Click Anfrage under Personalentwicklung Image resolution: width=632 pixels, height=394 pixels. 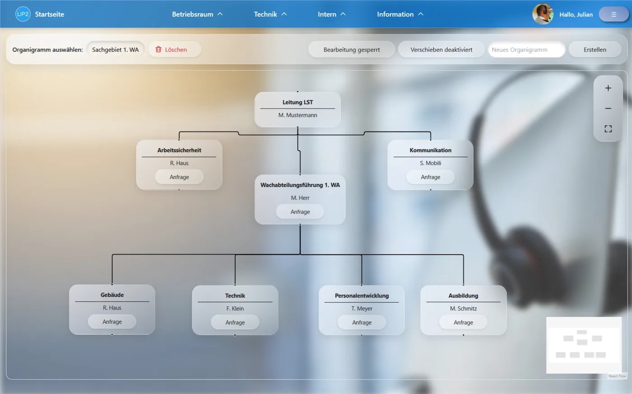point(362,323)
